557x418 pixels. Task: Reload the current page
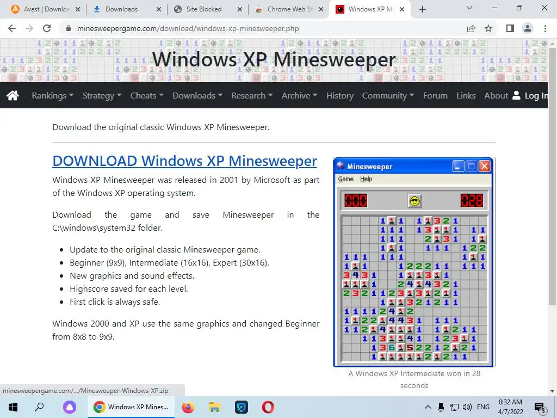tap(47, 28)
